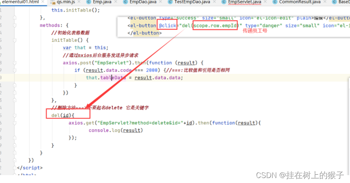Click the //通过axios后台服务发送异步请求 comment
The width and height of the screenshot is (350, 183).
(x=100, y=55)
